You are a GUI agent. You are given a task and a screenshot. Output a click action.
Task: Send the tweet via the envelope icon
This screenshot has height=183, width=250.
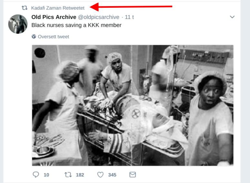click(133, 175)
